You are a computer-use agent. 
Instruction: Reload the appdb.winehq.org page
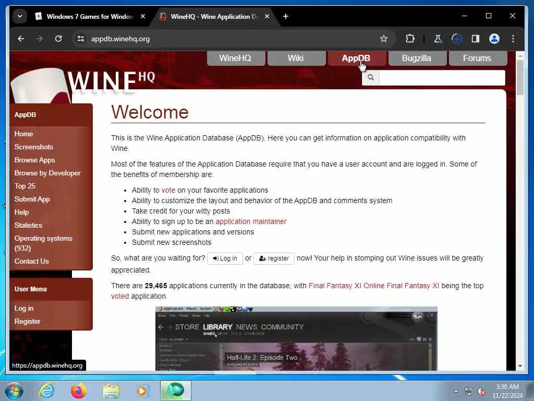[x=58, y=39]
